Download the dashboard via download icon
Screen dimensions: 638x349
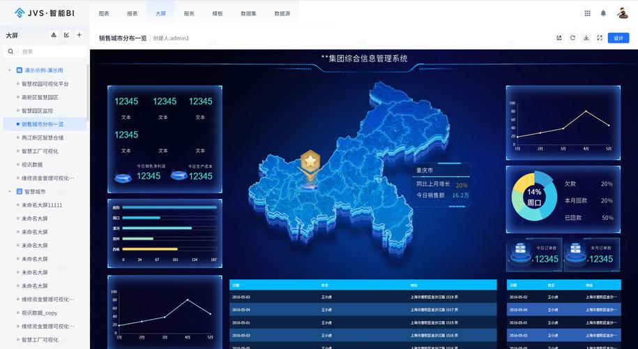(x=586, y=38)
